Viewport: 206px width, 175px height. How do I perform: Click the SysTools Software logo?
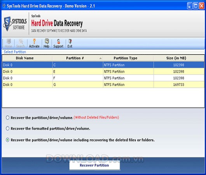(15, 24)
